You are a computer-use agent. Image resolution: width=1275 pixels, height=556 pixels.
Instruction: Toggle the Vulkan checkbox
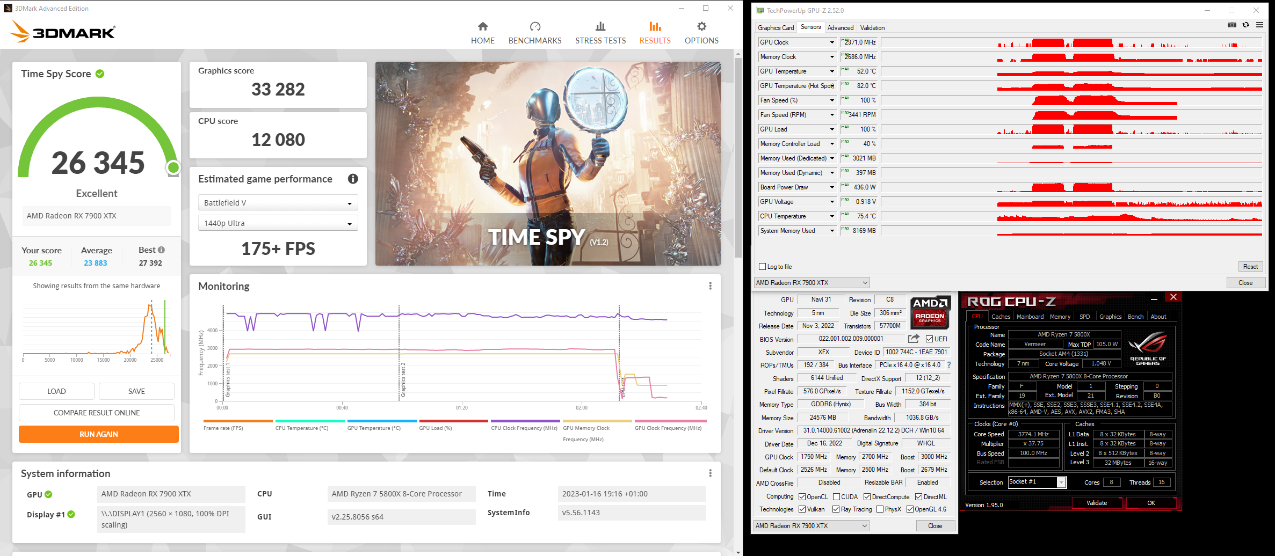click(802, 509)
